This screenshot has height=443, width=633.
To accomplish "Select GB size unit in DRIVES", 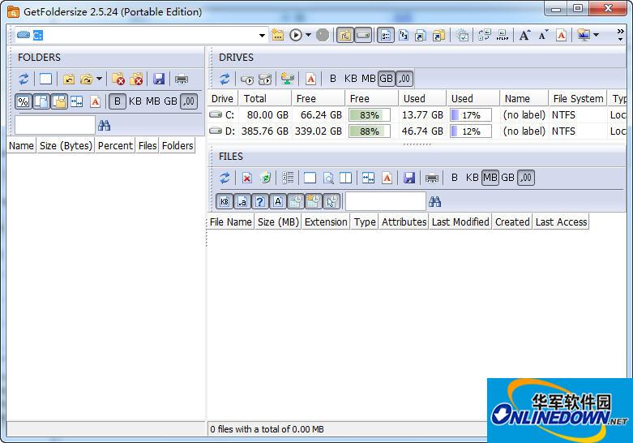I will 386,79.
